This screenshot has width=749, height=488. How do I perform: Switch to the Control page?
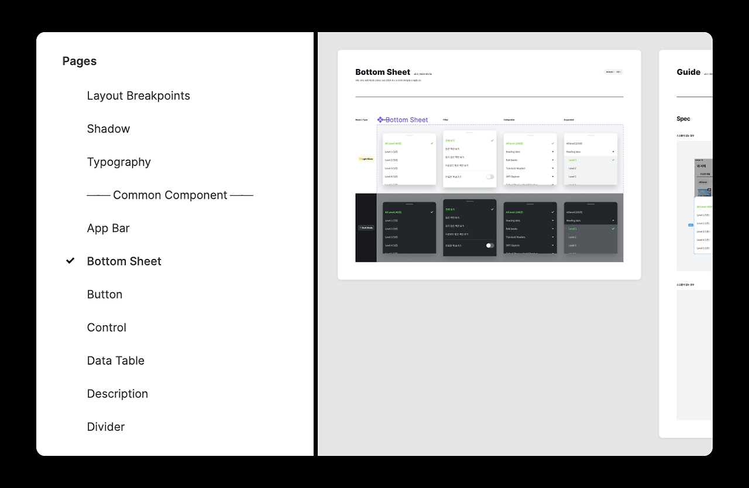[106, 327]
